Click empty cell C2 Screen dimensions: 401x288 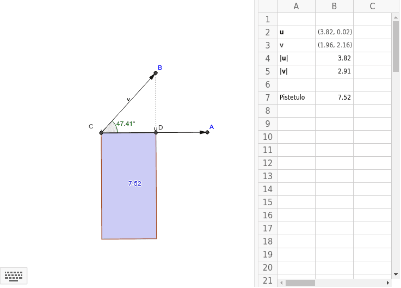372,32
